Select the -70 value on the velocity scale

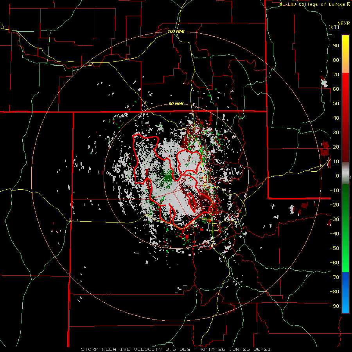tap(334, 277)
